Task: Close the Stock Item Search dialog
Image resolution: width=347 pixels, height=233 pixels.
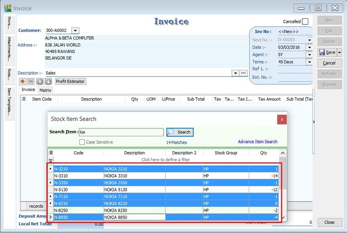Action: coord(282,119)
